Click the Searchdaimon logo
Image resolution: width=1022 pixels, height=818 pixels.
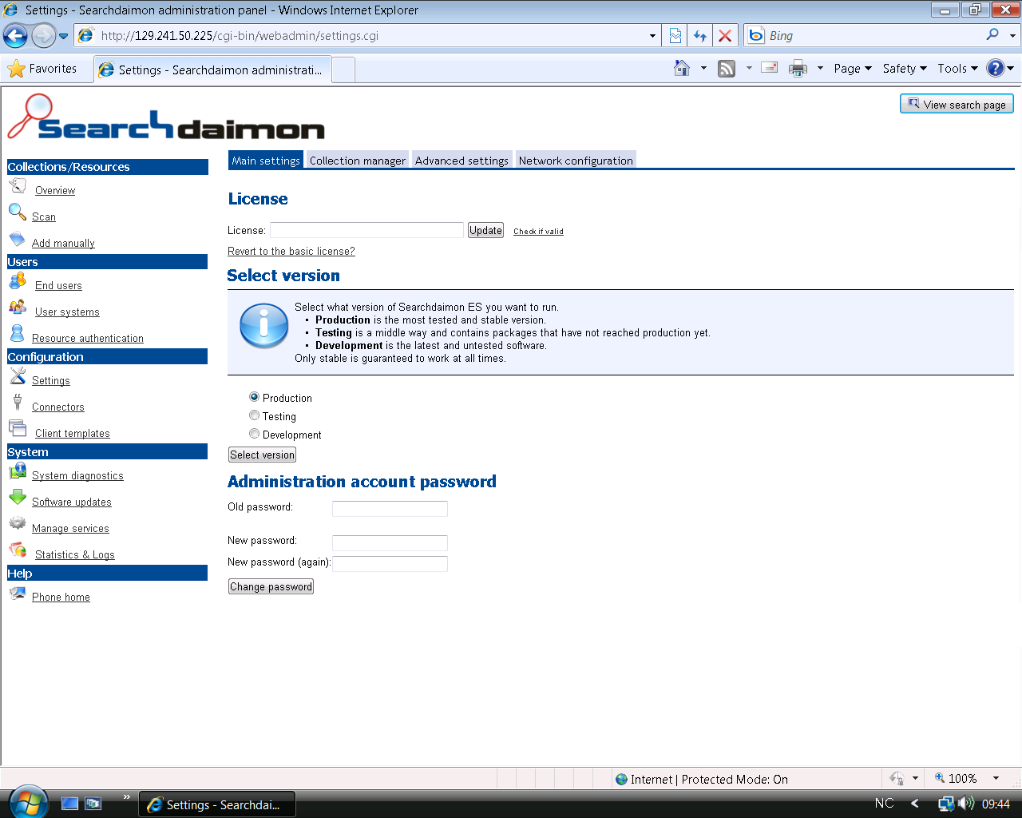[x=166, y=117]
